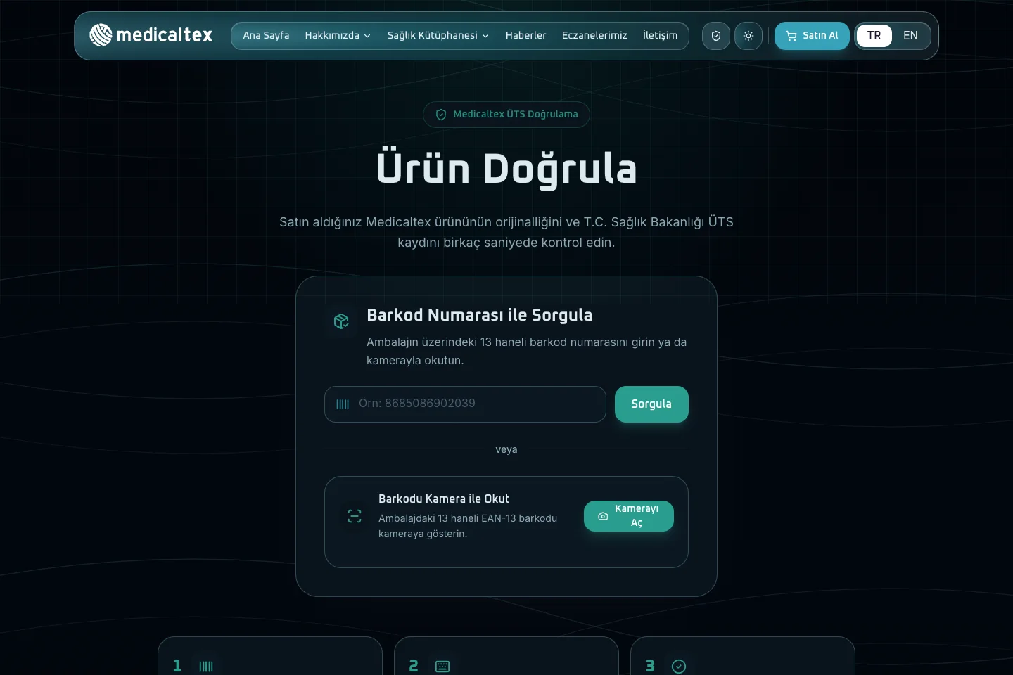
Task: Click the Ürün Doğrula heading
Action: pyautogui.click(x=507, y=169)
